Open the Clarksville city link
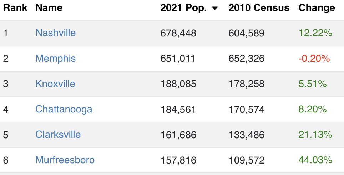The image size is (344, 175). pos(58,135)
